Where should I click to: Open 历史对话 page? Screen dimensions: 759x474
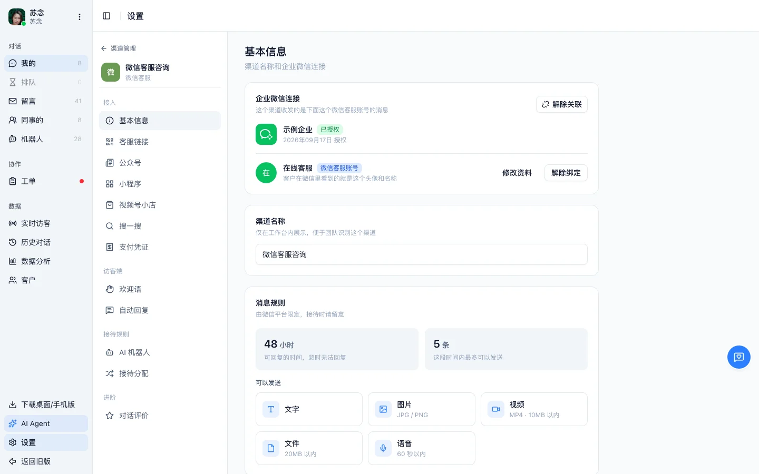tap(46, 242)
